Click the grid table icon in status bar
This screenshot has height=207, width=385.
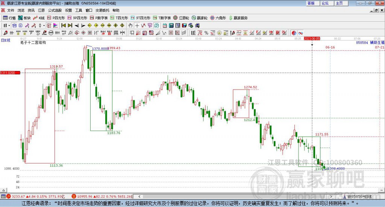tap(3, 196)
